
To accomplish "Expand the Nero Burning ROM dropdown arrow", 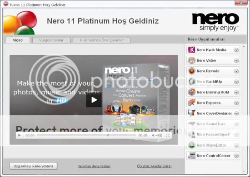I will point(236,92).
